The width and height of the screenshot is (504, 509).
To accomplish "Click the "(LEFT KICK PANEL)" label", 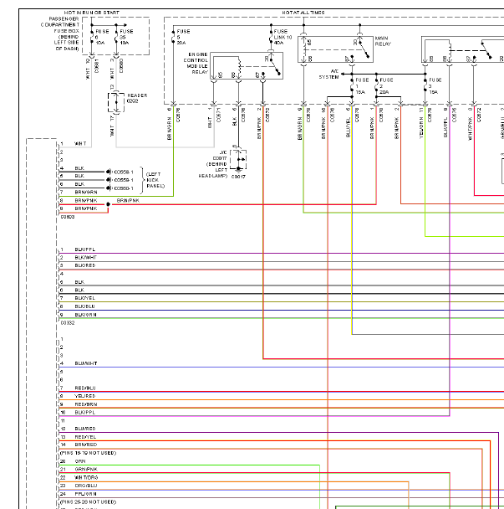I will [155, 180].
